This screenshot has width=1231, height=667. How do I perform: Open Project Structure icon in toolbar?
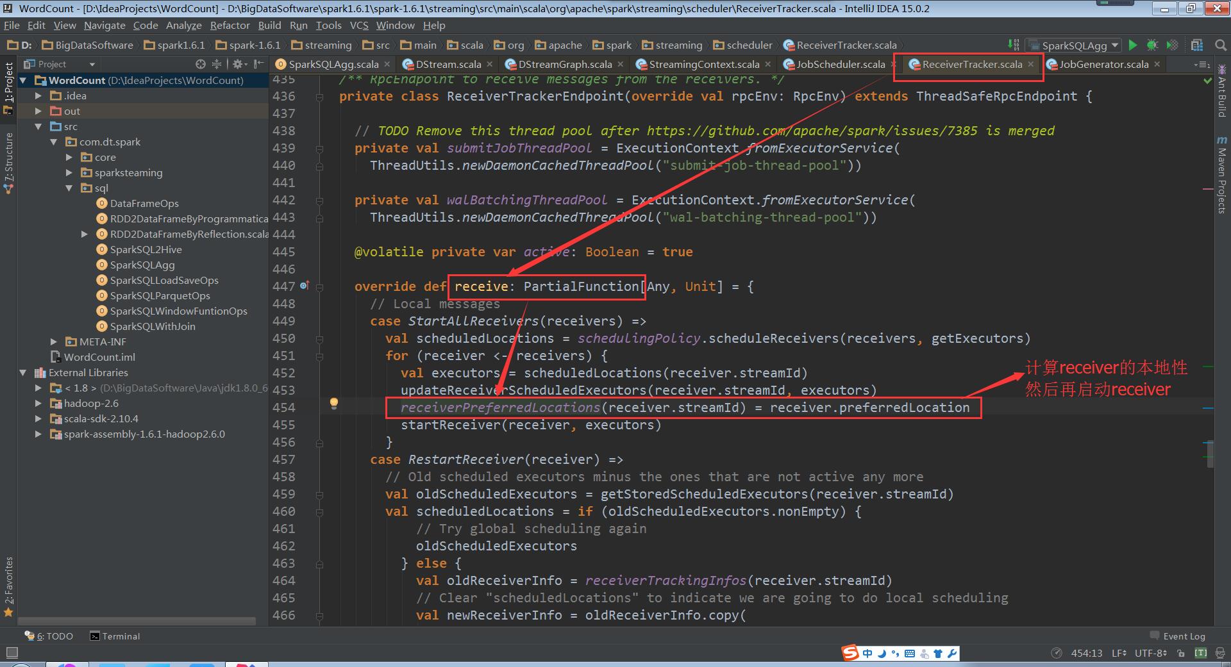point(1196,45)
